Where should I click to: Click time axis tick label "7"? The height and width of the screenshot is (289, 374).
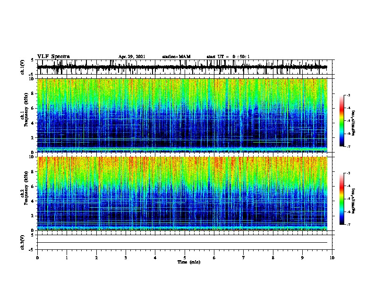tap(244, 258)
